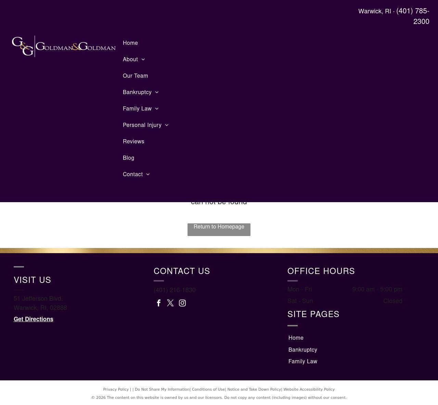Call the header phone number (401) 785-2300
438x405 pixels.
tap(413, 16)
